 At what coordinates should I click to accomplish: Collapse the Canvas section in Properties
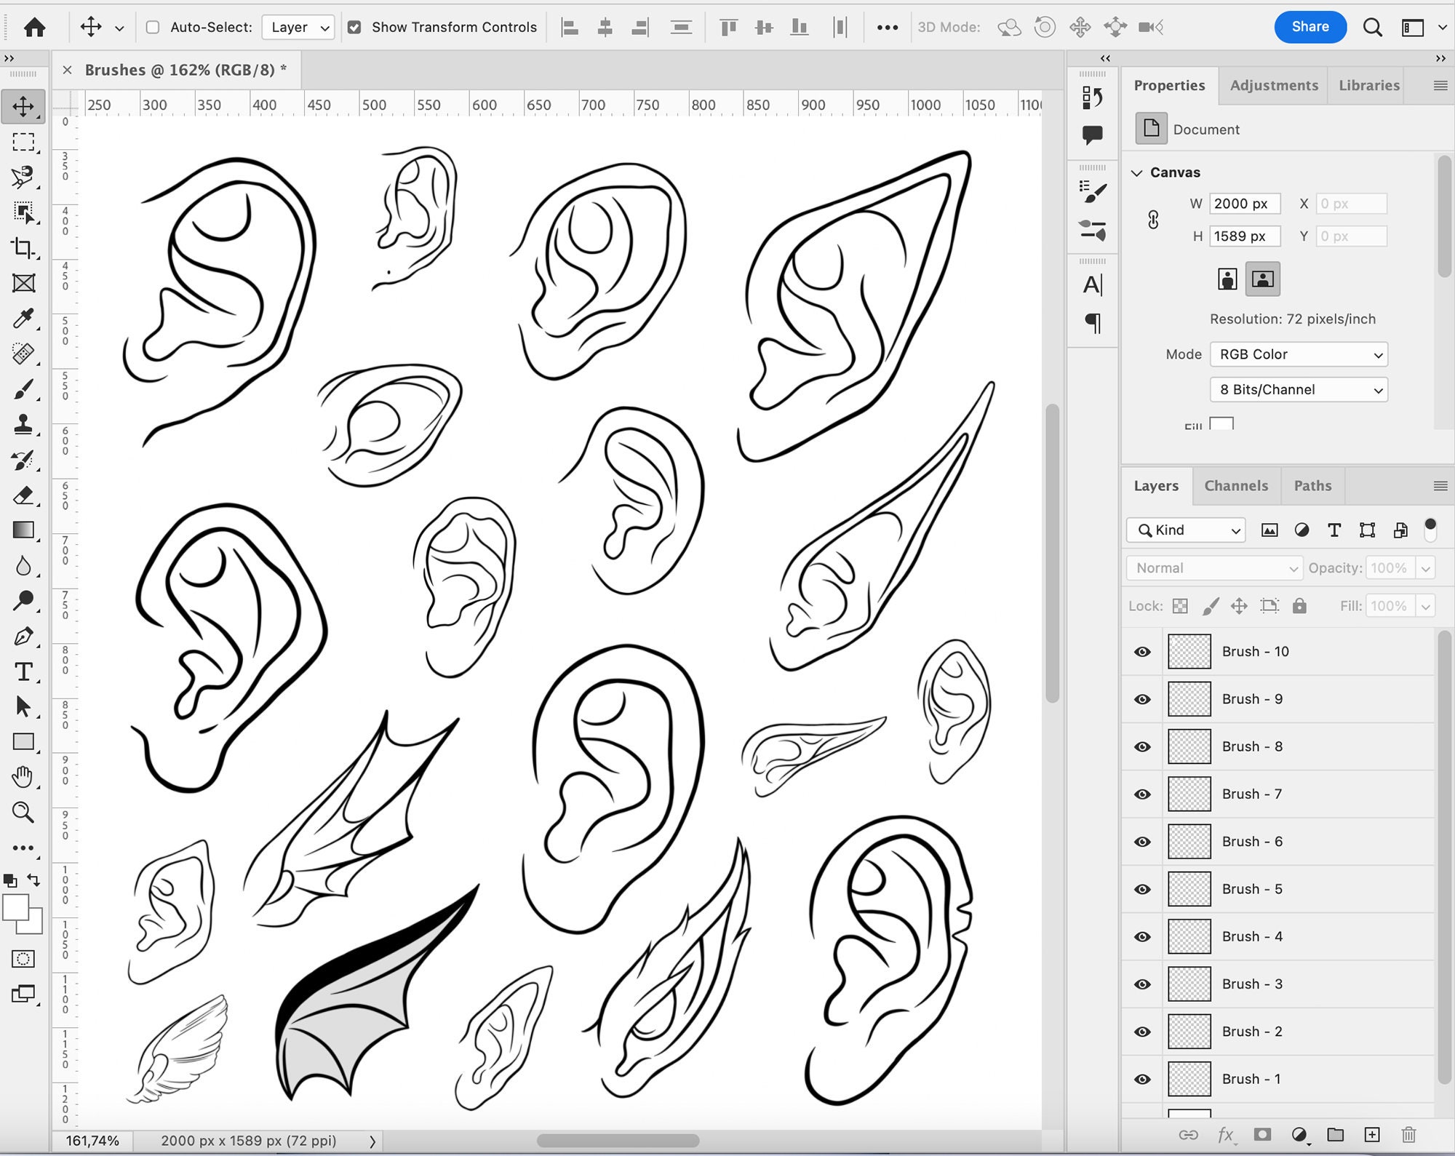[x=1138, y=172]
